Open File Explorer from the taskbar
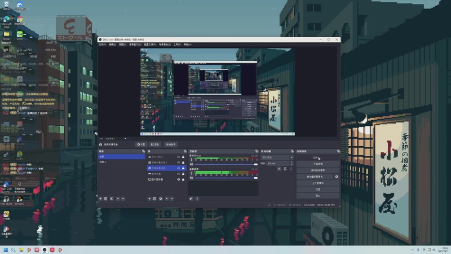The width and height of the screenshot is (451, 254). click(21, 249)
